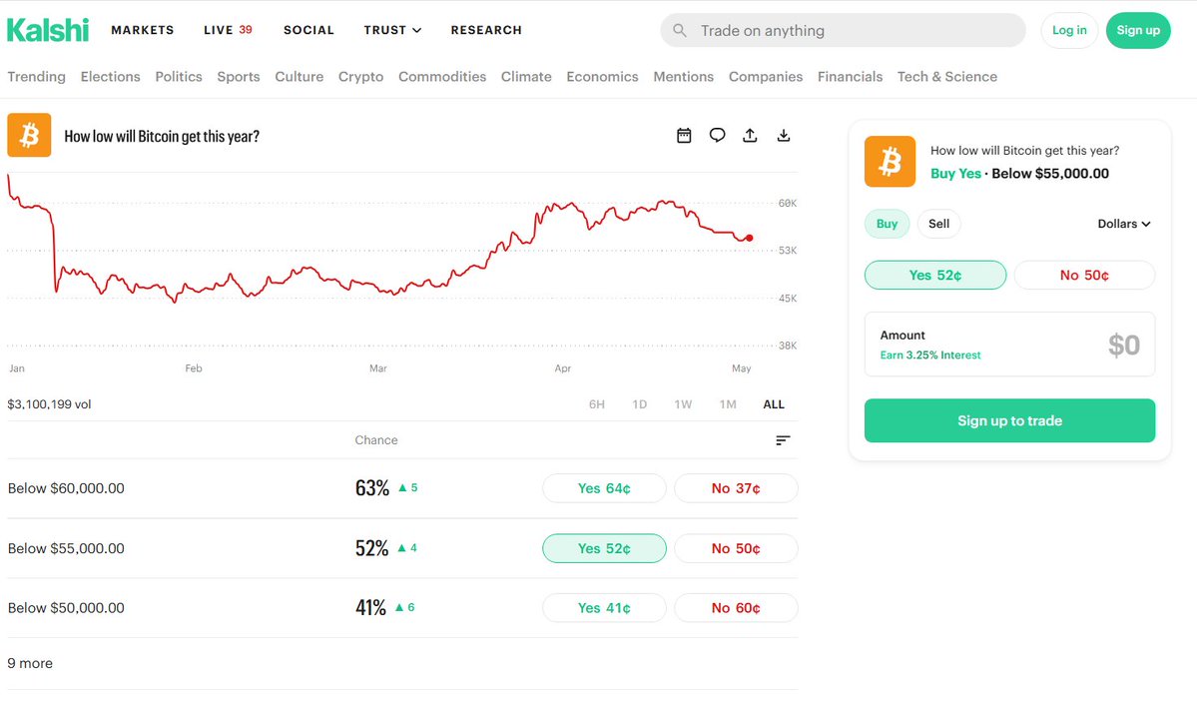Click the Sign up button in header
The height and width of the screenshot is (703, 1197).
click(x=1138, y=31)
